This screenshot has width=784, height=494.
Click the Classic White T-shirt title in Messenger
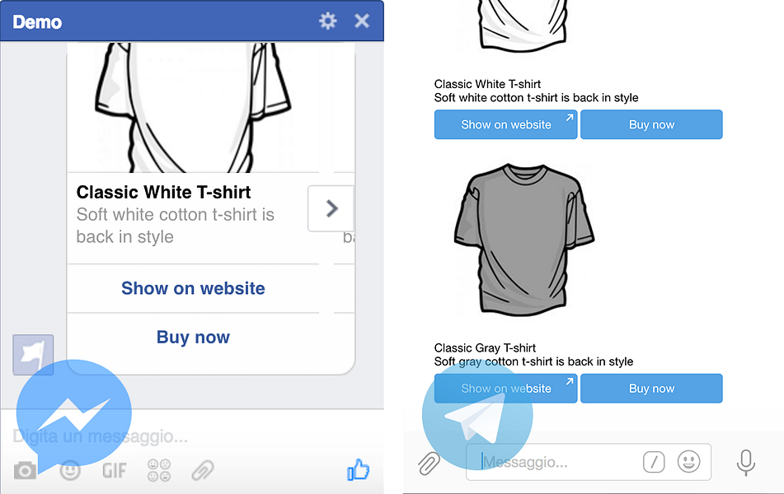pyautogui.click(x=163, y=192)
